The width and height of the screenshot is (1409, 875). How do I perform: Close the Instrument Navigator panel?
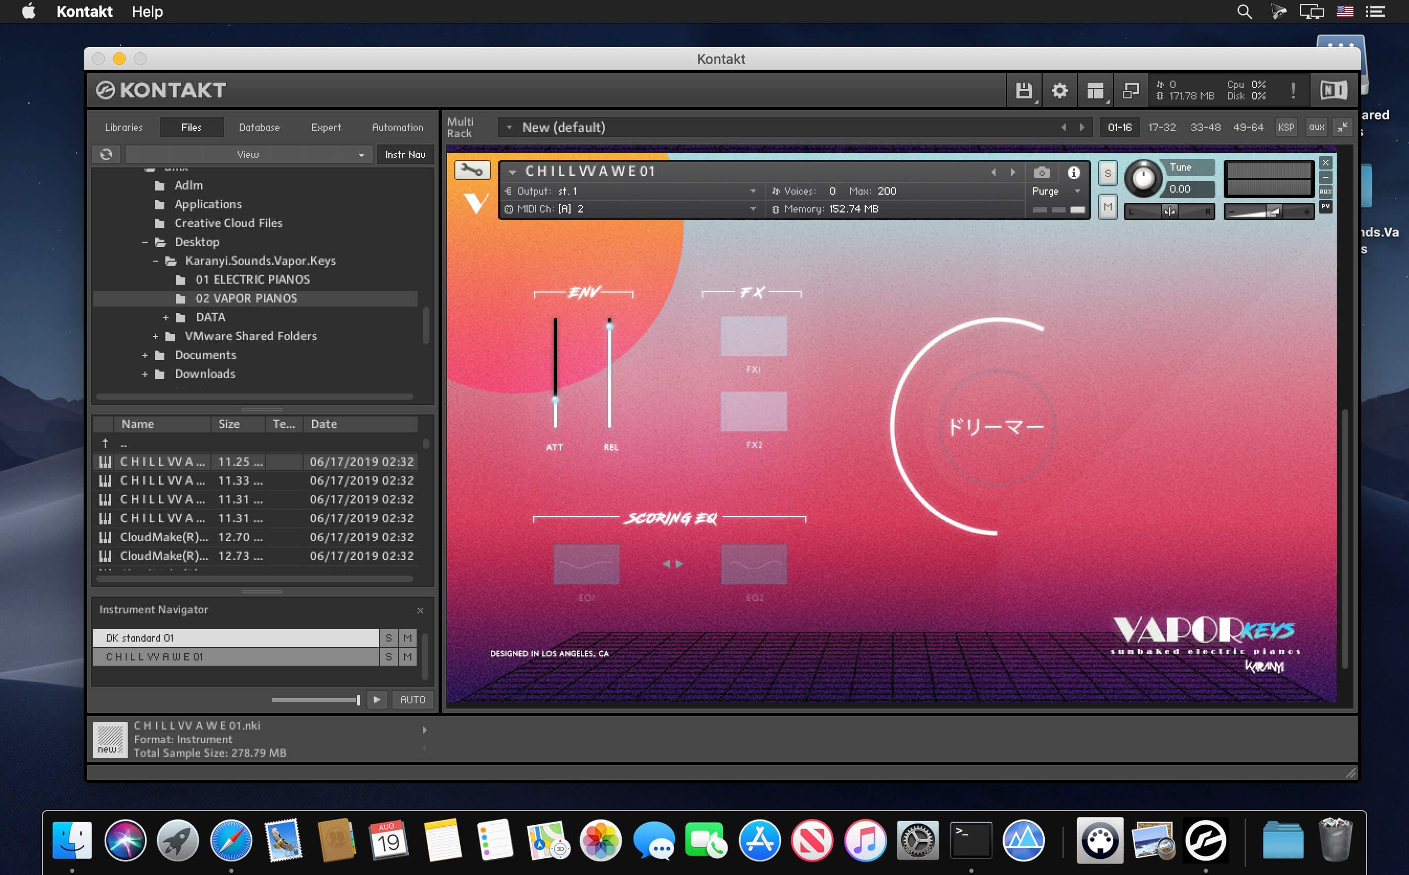pos(420,611)
